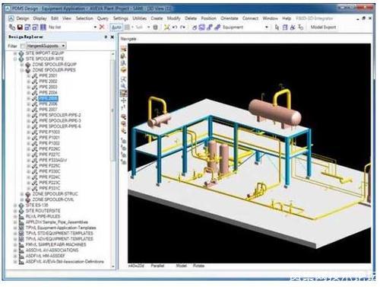Screen dimensions: 380x287
Task: Click the redo arrow in the toolbar
Action: point(182,27)
